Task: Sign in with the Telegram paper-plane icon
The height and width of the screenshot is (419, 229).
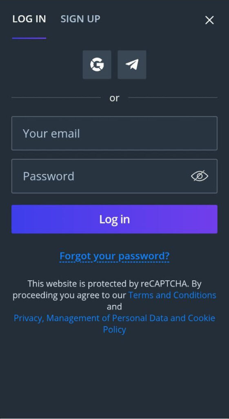Action: click(132, 65)
